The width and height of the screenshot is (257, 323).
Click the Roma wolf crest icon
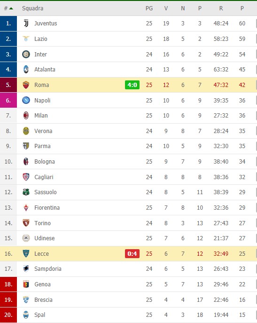26,85
